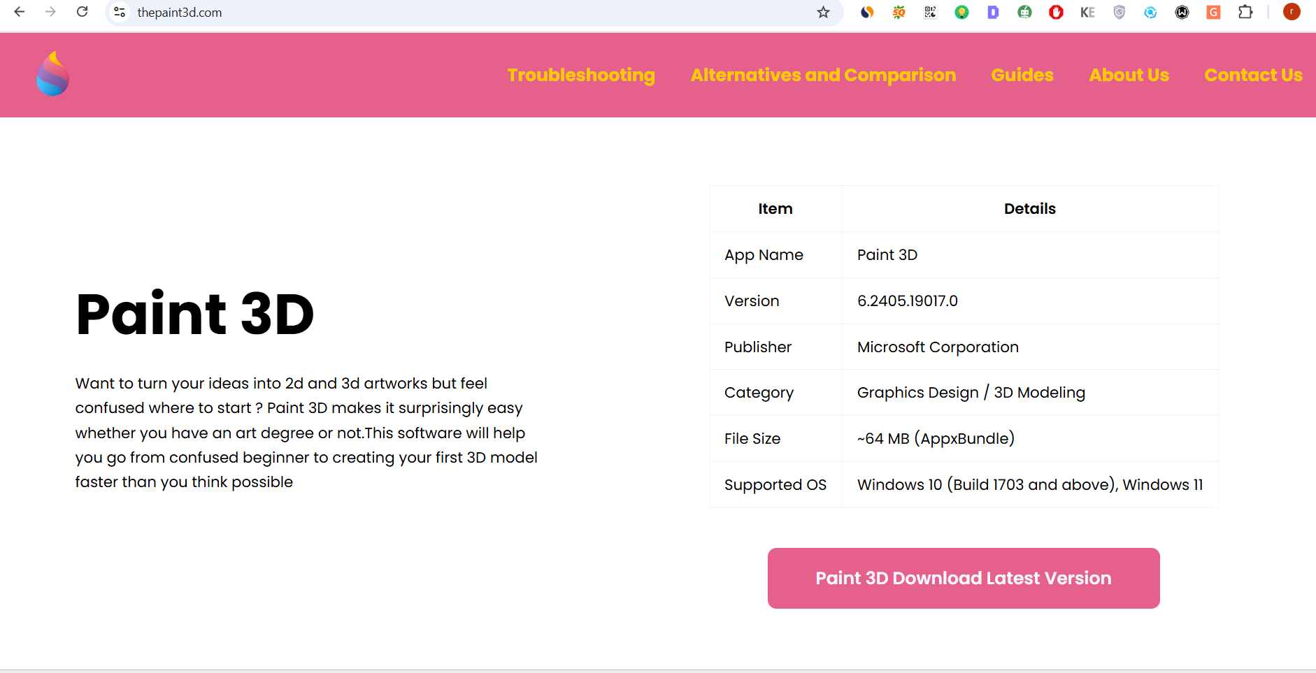The width and height of the screenshot is (1316, 673).
Task: Go to the About Us page
Action: click(1129, 75)
